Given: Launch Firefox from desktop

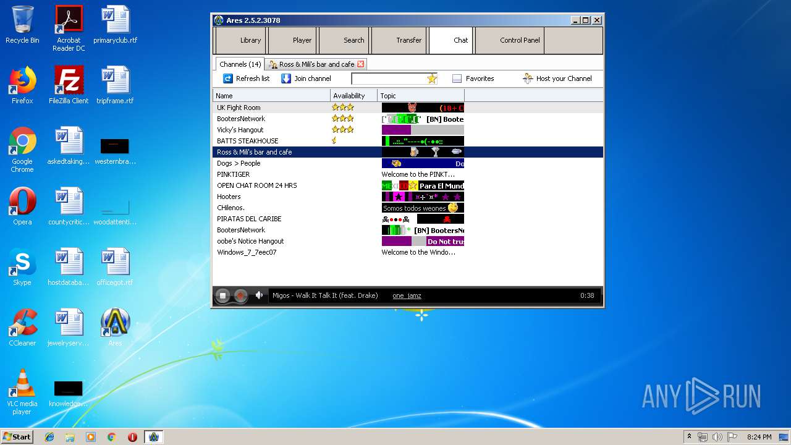Looking at the screenshot, I should tap(22, 85).
